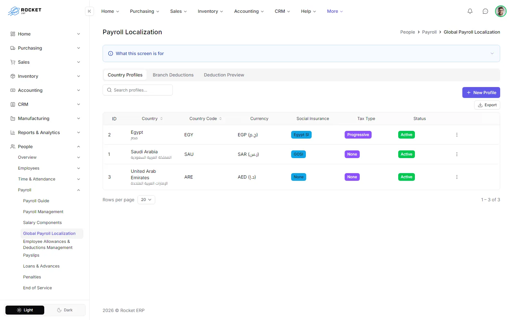This screenshot has height=320, width=513.
Task: Open the user profile avatar
Action: (x=501, y=11)
